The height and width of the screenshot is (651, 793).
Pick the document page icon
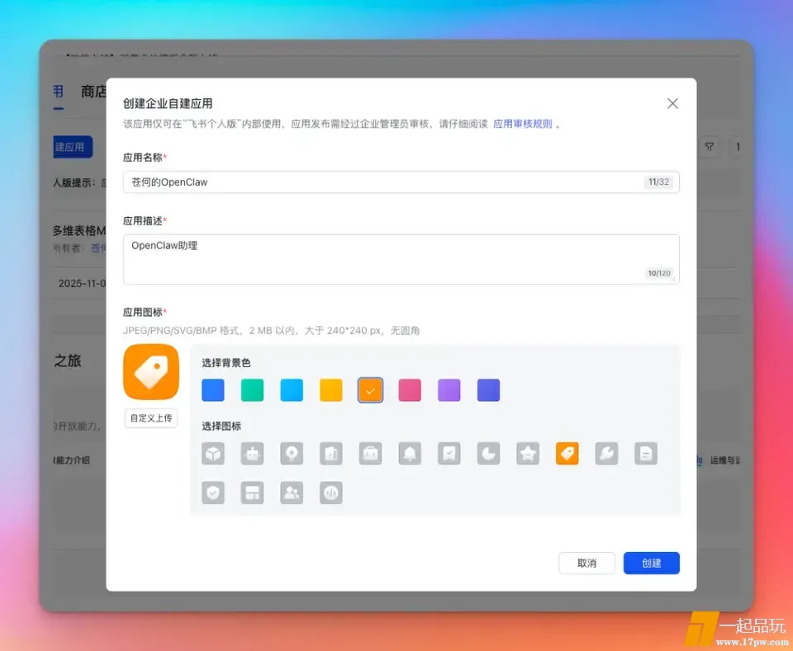click(646, 453)
